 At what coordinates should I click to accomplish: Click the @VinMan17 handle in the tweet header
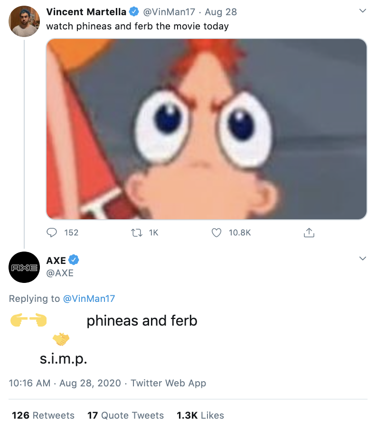click(170, 12)
